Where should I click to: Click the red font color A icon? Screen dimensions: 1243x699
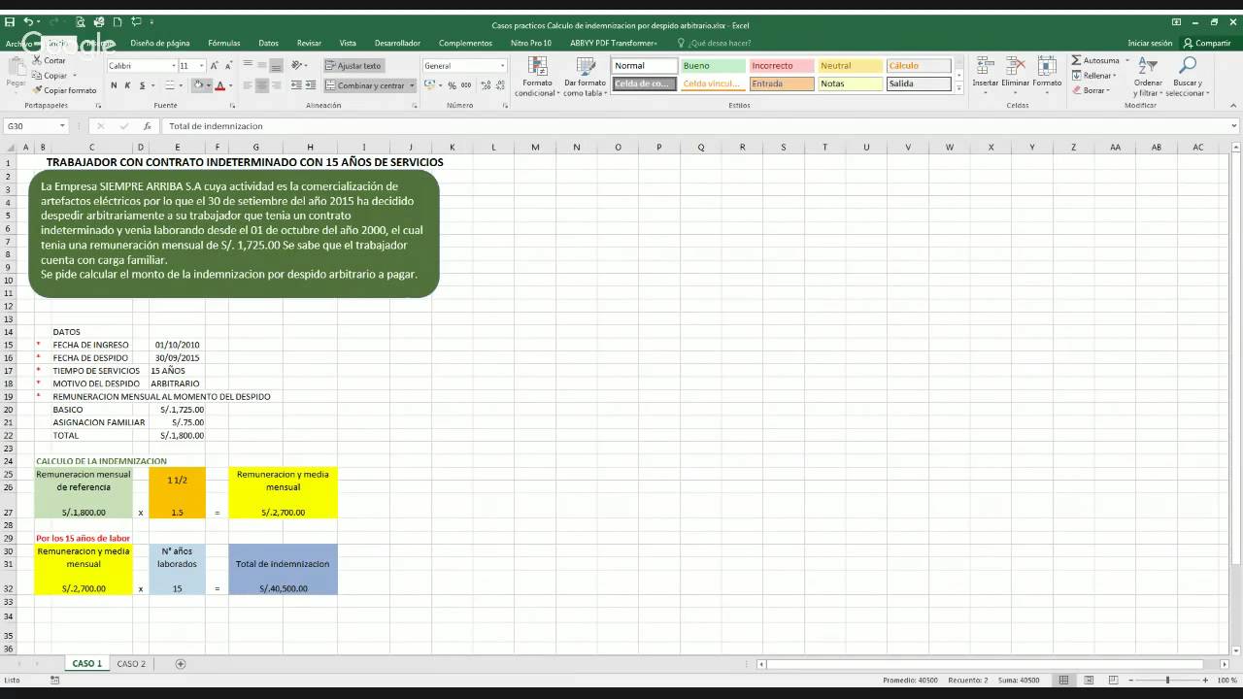(x=219, y=85)
